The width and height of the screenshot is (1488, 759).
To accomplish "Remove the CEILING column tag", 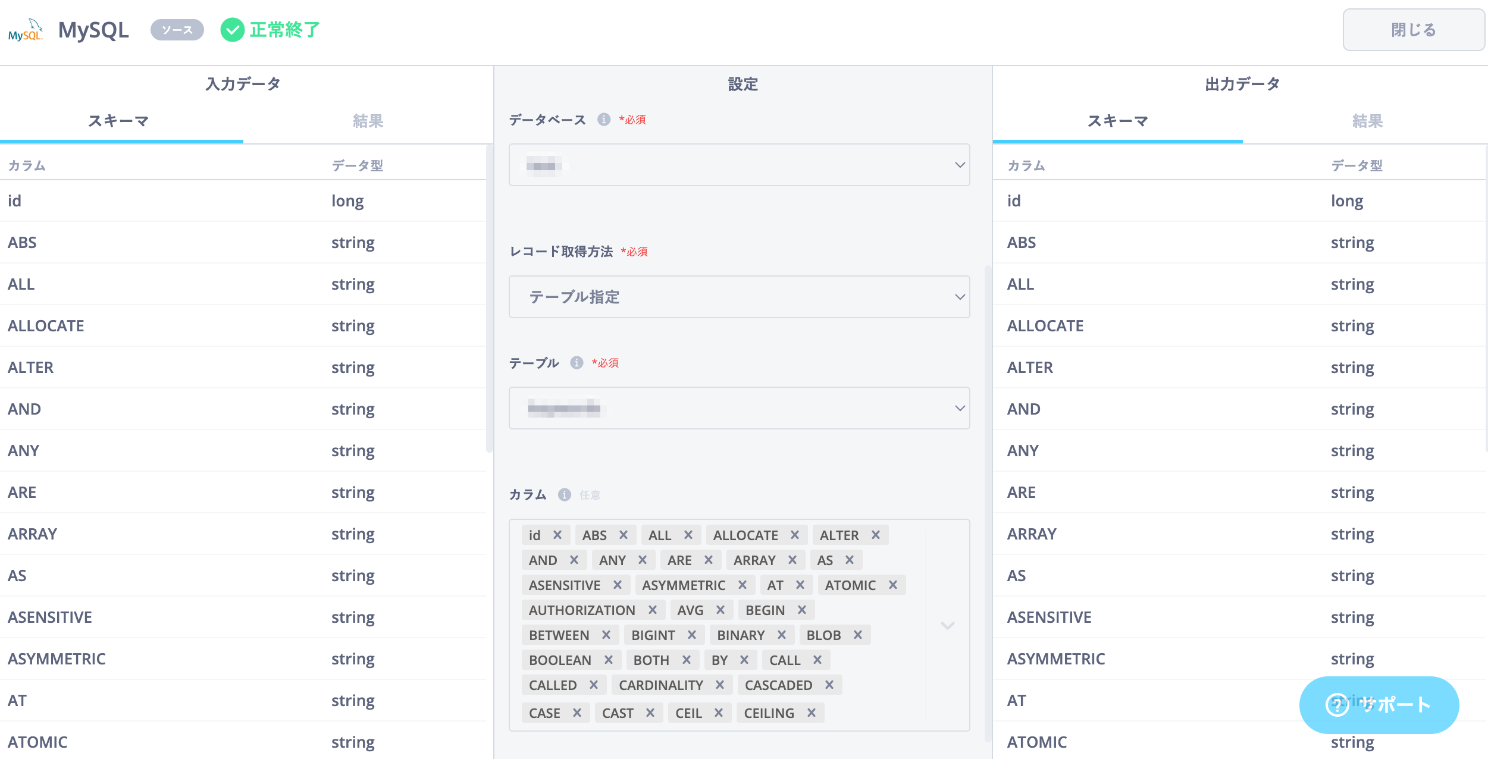I will pyautogui.click(x=812, y=713).
